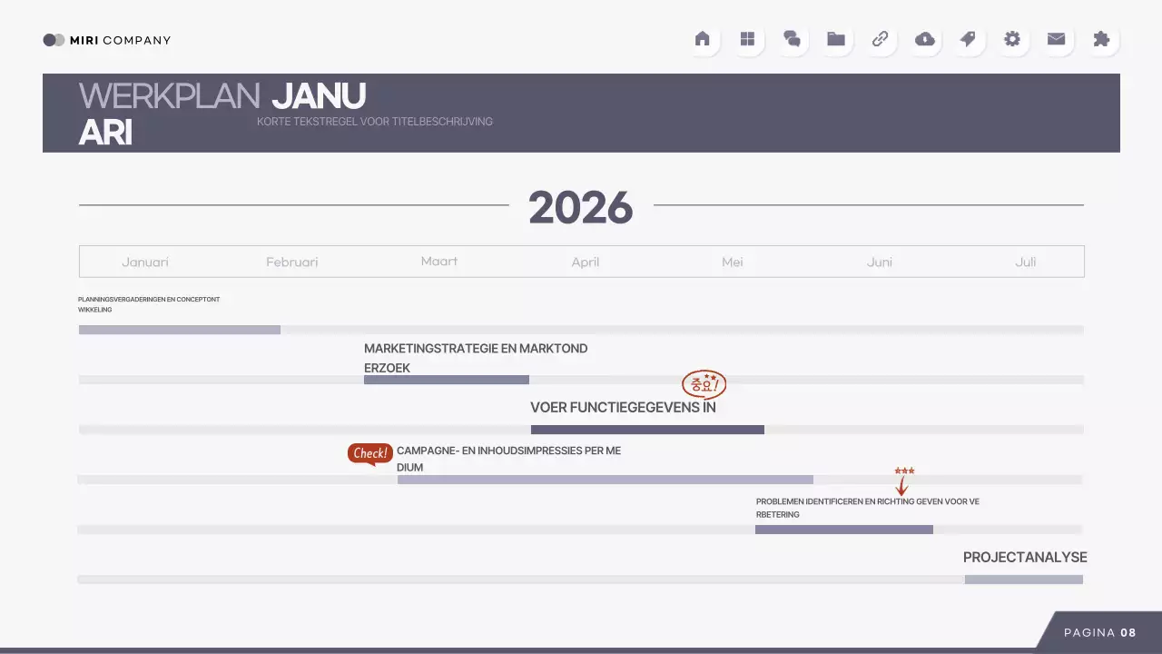Click the MIRI COMPANY logo

coord(107,40)
